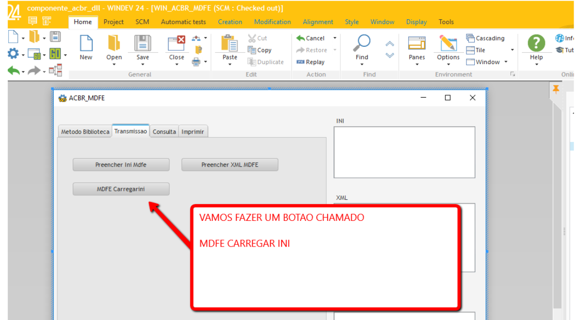
Task: Go to next find result chevron
Action: tap(390, 55)
